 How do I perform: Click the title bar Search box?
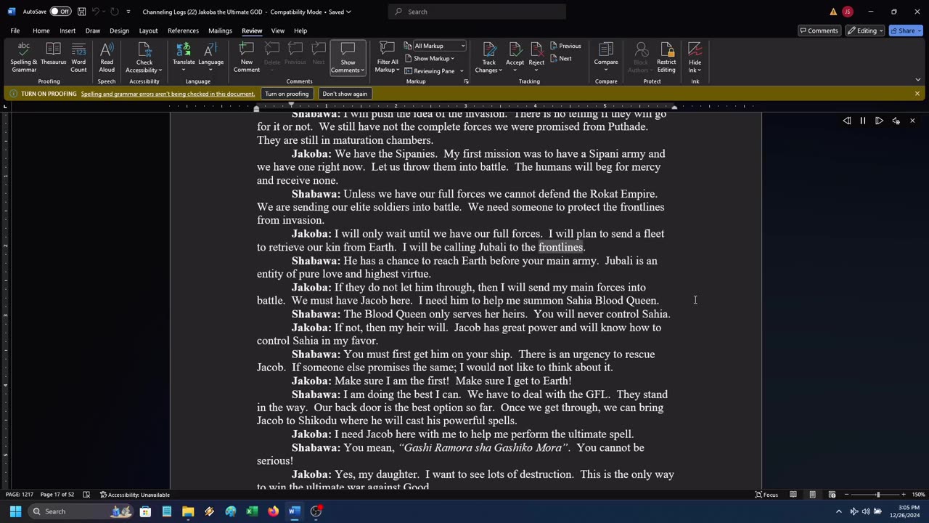(477, 12)
